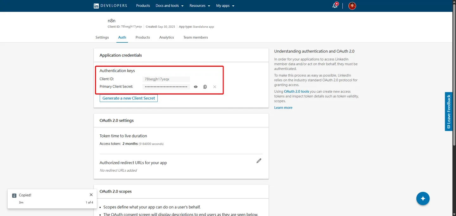Click Generate a new Client Secret

click(129, 98)
